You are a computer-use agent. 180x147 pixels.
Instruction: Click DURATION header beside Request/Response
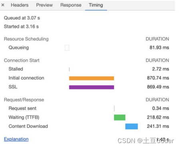[x=157, y=100]
